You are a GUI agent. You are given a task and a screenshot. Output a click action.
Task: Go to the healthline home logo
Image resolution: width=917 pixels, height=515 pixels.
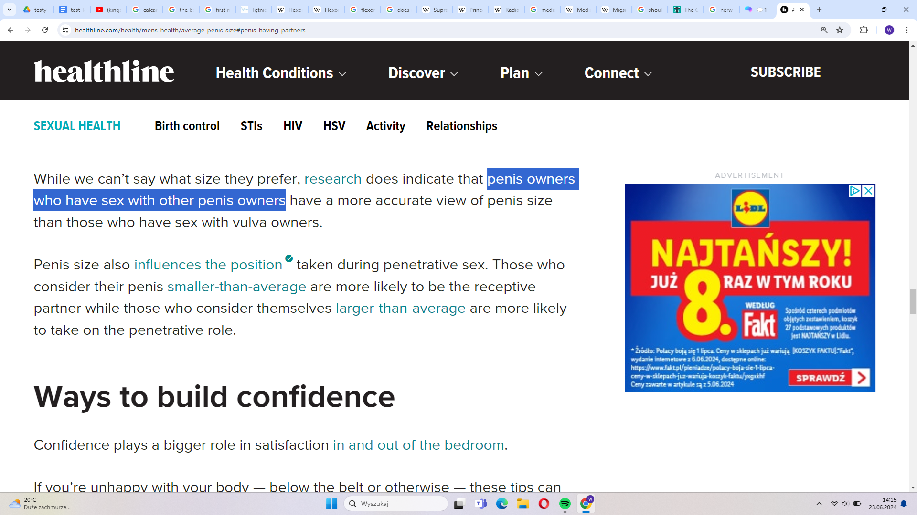pyautogui.click(x=104, y=71)
